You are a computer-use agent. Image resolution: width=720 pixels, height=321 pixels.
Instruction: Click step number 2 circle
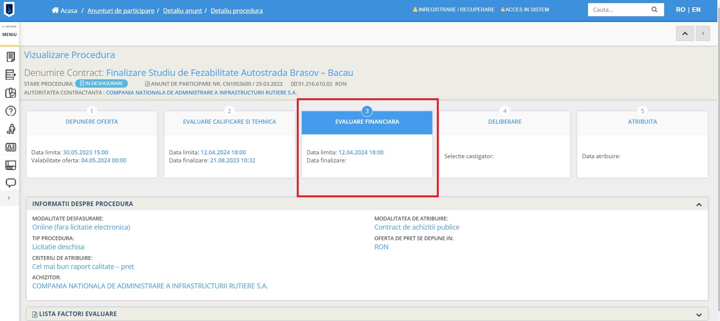229,111
